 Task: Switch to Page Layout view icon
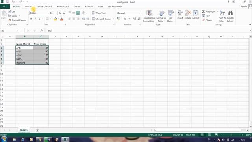tap(209, 135)
